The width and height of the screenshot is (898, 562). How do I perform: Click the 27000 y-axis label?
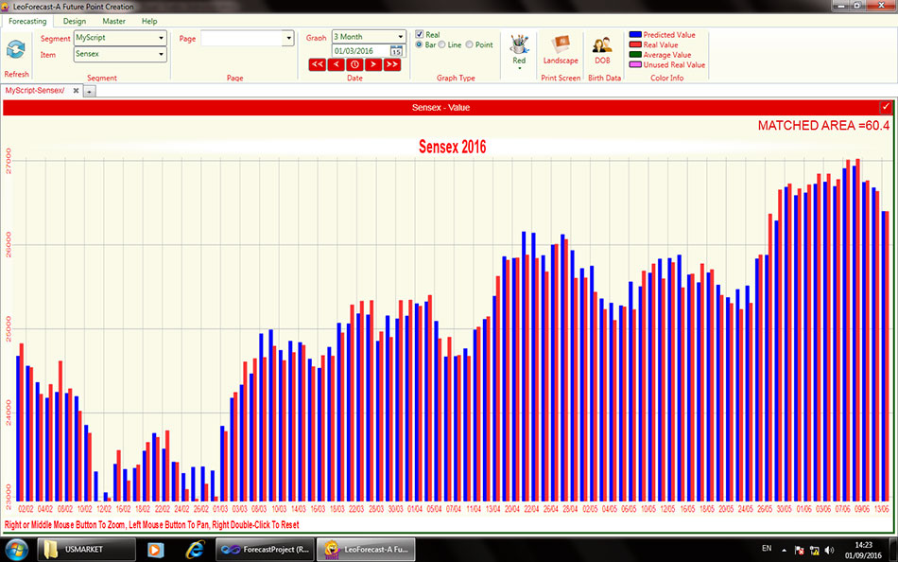tap(8, 161)
